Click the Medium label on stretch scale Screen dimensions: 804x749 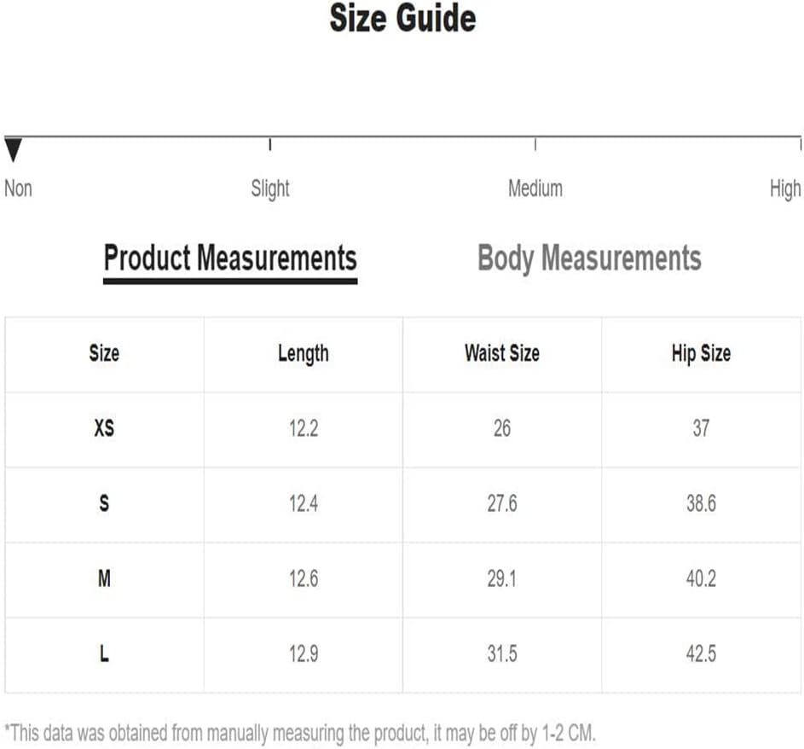(x=535, y=189)
